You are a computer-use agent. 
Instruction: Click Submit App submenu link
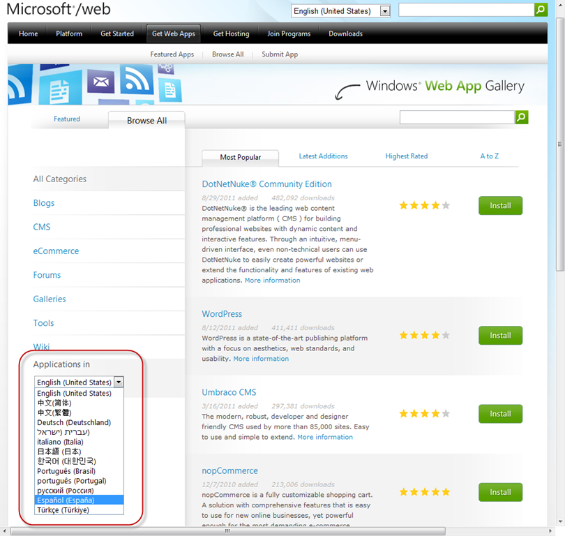280,54
